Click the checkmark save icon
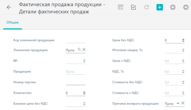Screen dimensions: 191x110 [x=133, y=7]
